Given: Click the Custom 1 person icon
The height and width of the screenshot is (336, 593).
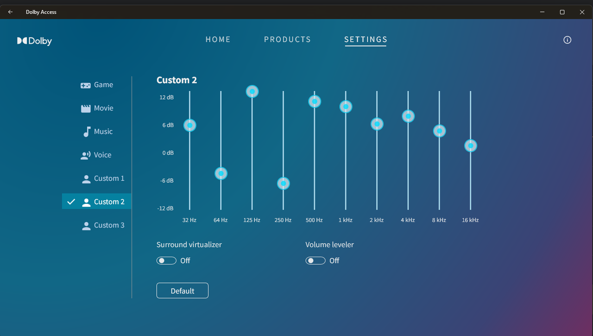Looking at the screenshot, I should pos(86,179).
